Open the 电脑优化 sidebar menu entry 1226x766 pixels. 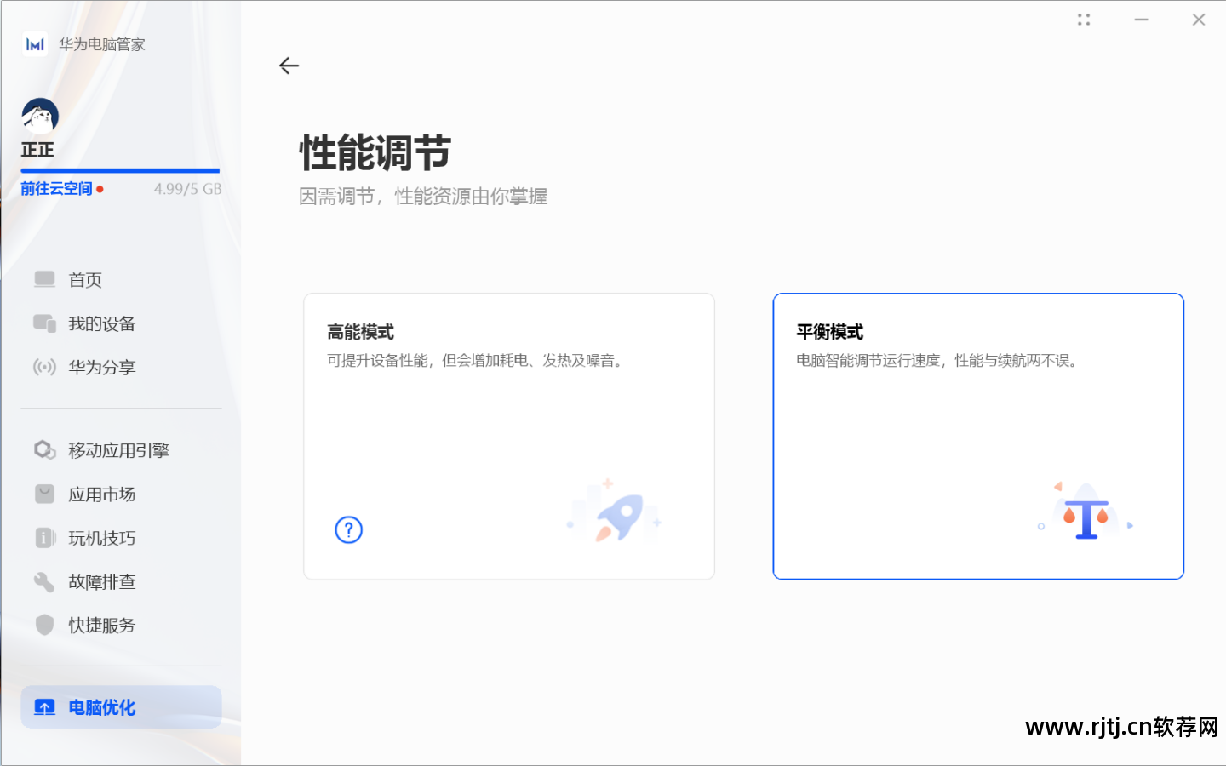tap(101, 707)
